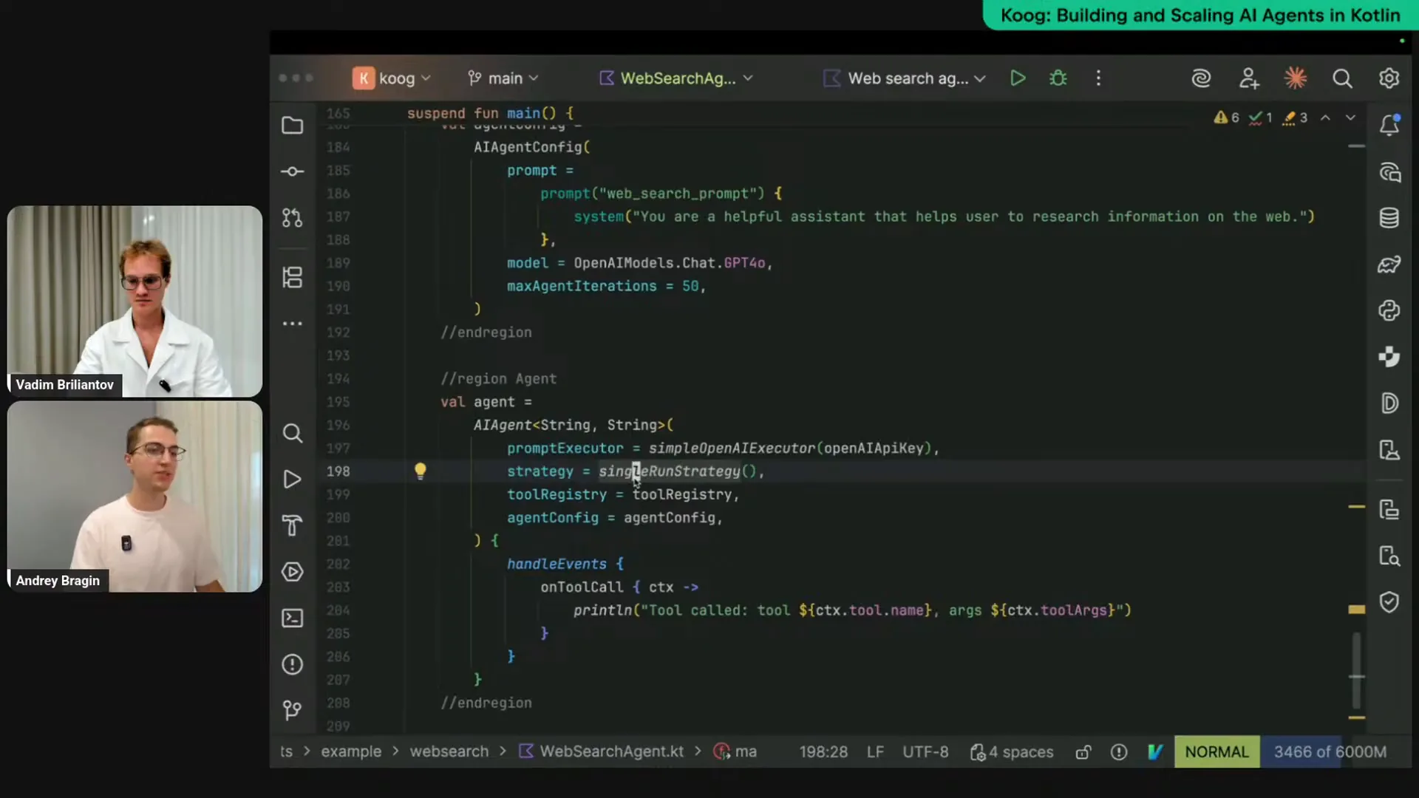1419x798 pixels.
Task: Open the Run tool window in left sidebar
Action: pyautogui.click(x=293, y=480)
